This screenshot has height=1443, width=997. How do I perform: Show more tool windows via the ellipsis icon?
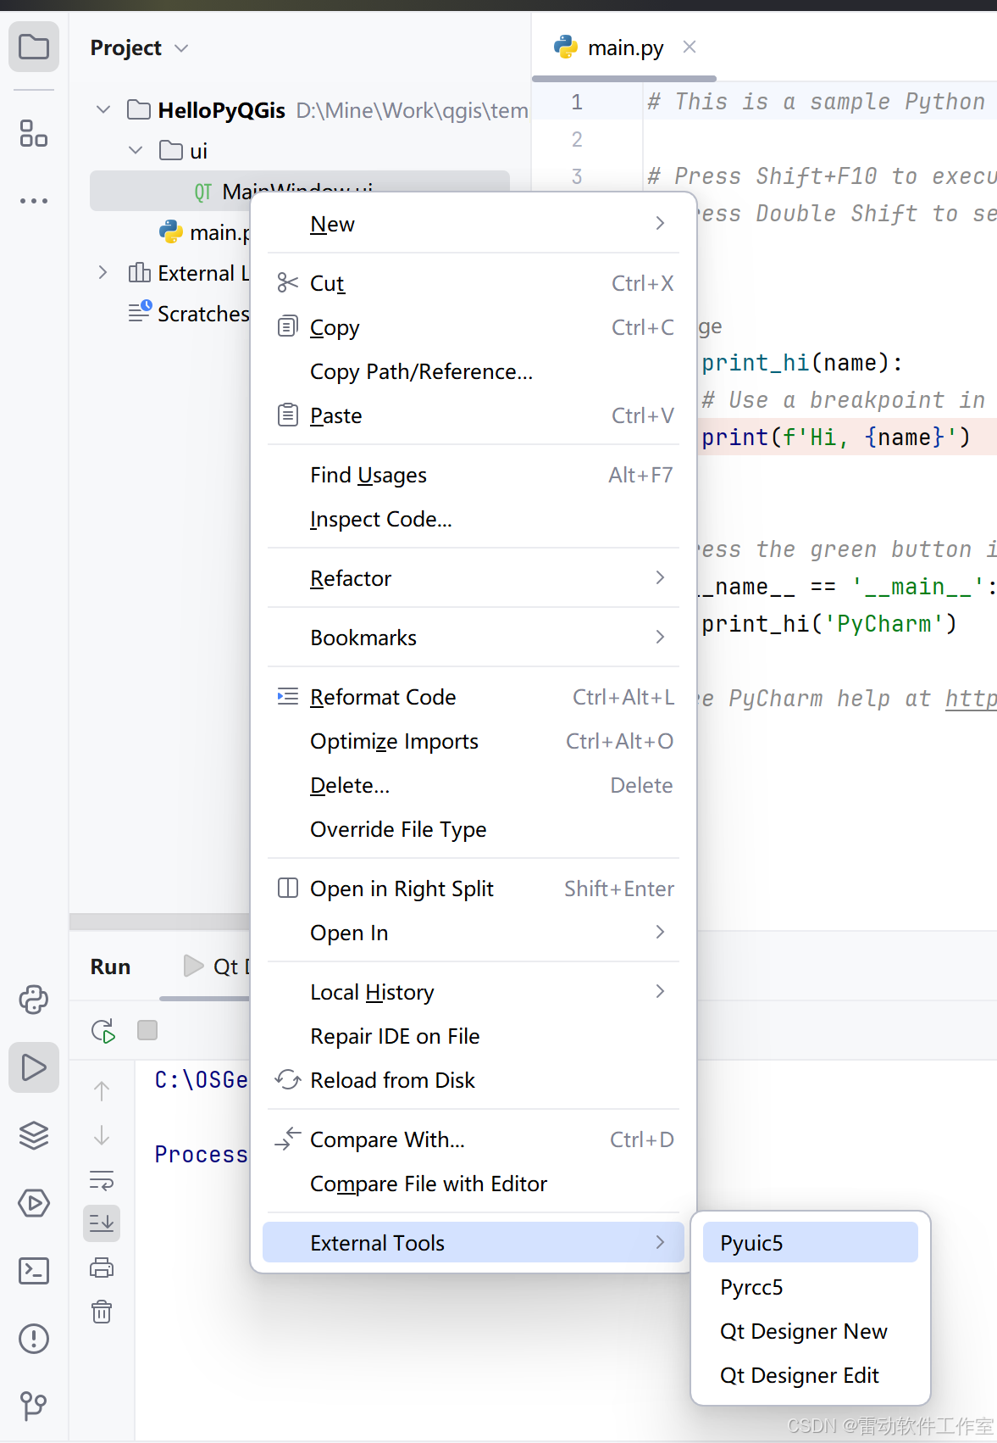tap(34, 201)
